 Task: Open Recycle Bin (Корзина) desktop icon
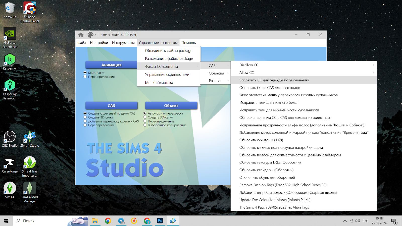click(x=10, y=11)
